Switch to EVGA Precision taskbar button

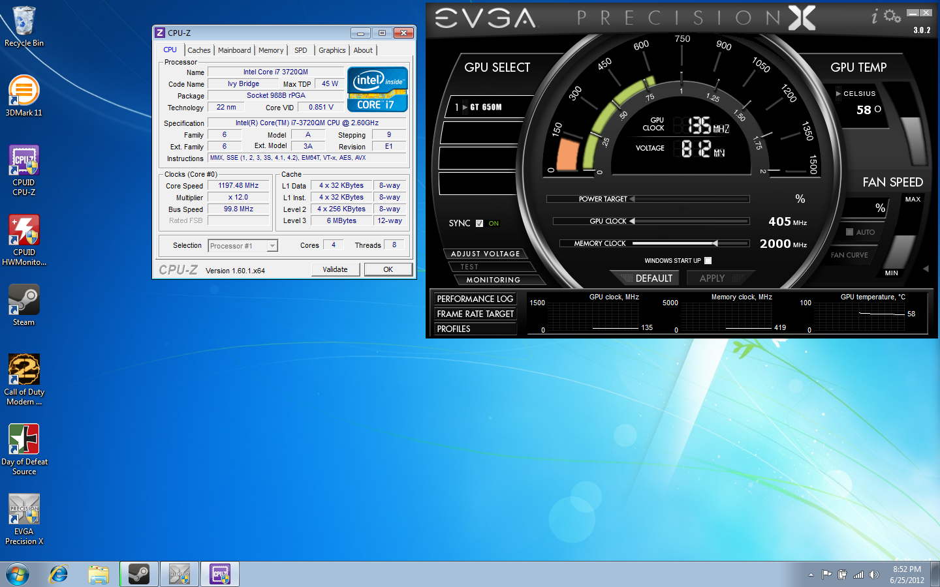(180, 575)
